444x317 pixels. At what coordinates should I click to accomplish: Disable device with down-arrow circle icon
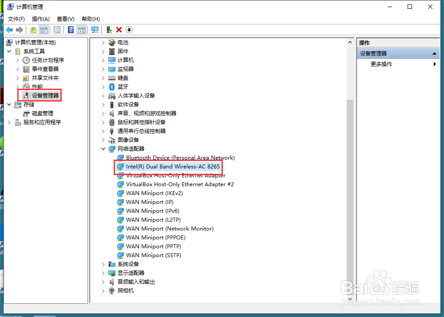tap(129, 30)
